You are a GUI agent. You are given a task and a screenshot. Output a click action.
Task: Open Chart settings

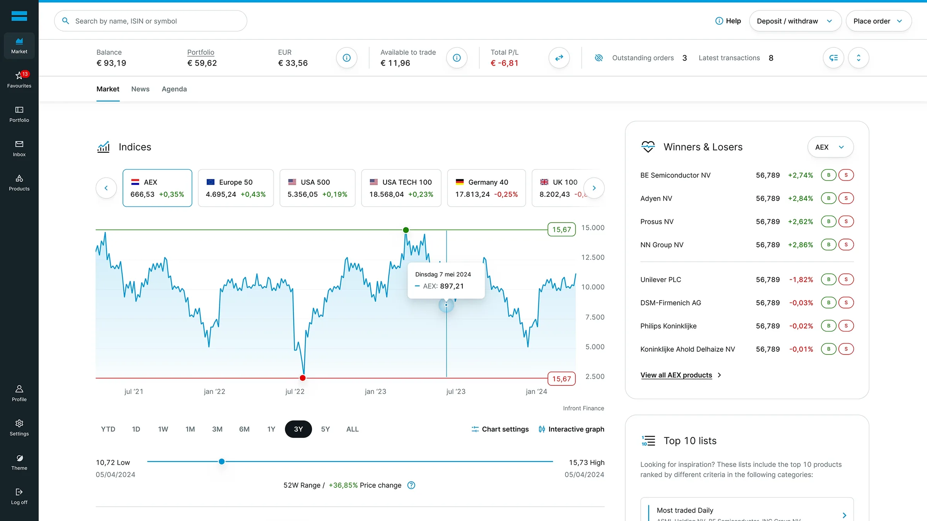pos(500,429)
